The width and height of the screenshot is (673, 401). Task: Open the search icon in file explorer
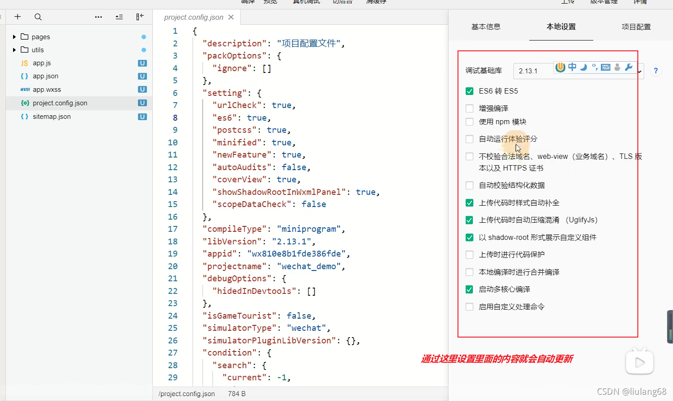38,17
